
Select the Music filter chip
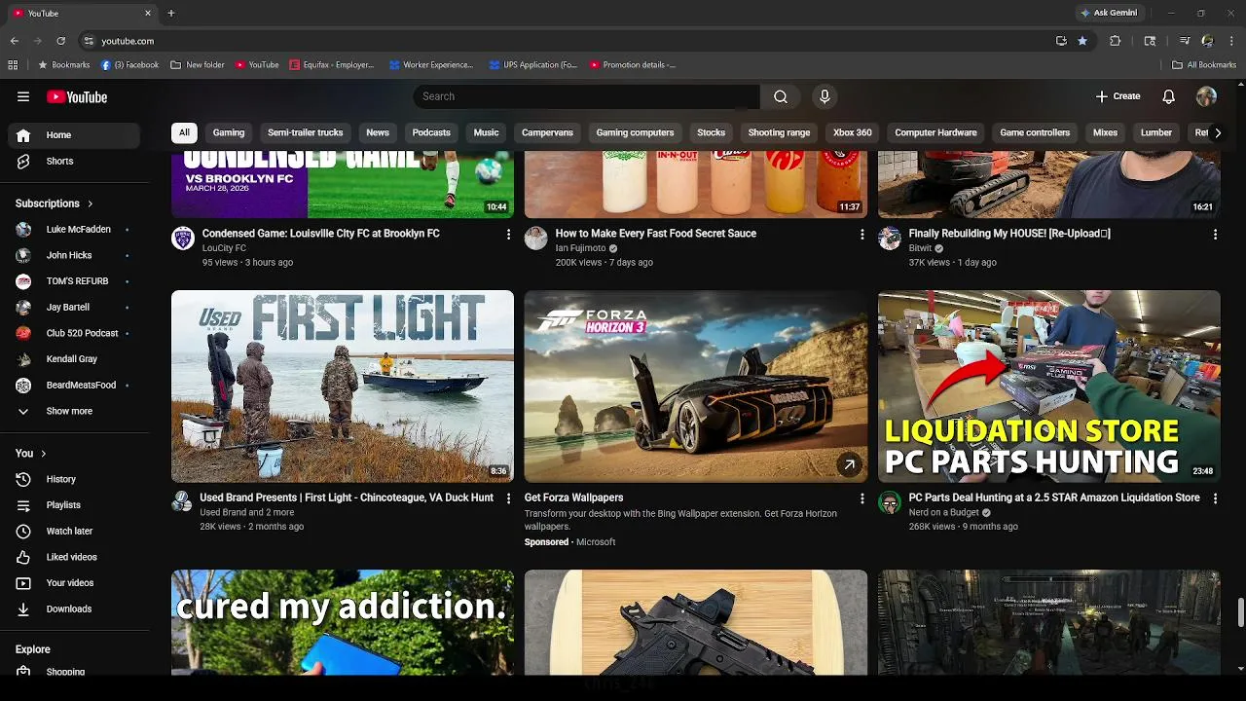tap(486, 132)
